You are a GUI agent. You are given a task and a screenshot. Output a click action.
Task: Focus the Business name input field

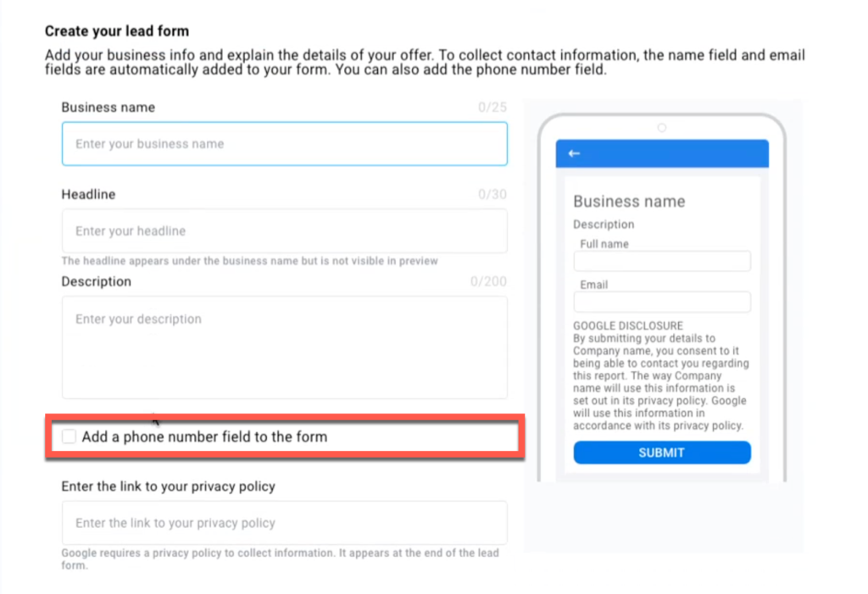coord(285,144)
